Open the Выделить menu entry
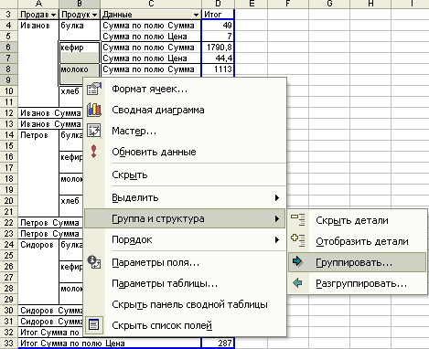Screen dimensions: 429x349 tap(185, 197)
